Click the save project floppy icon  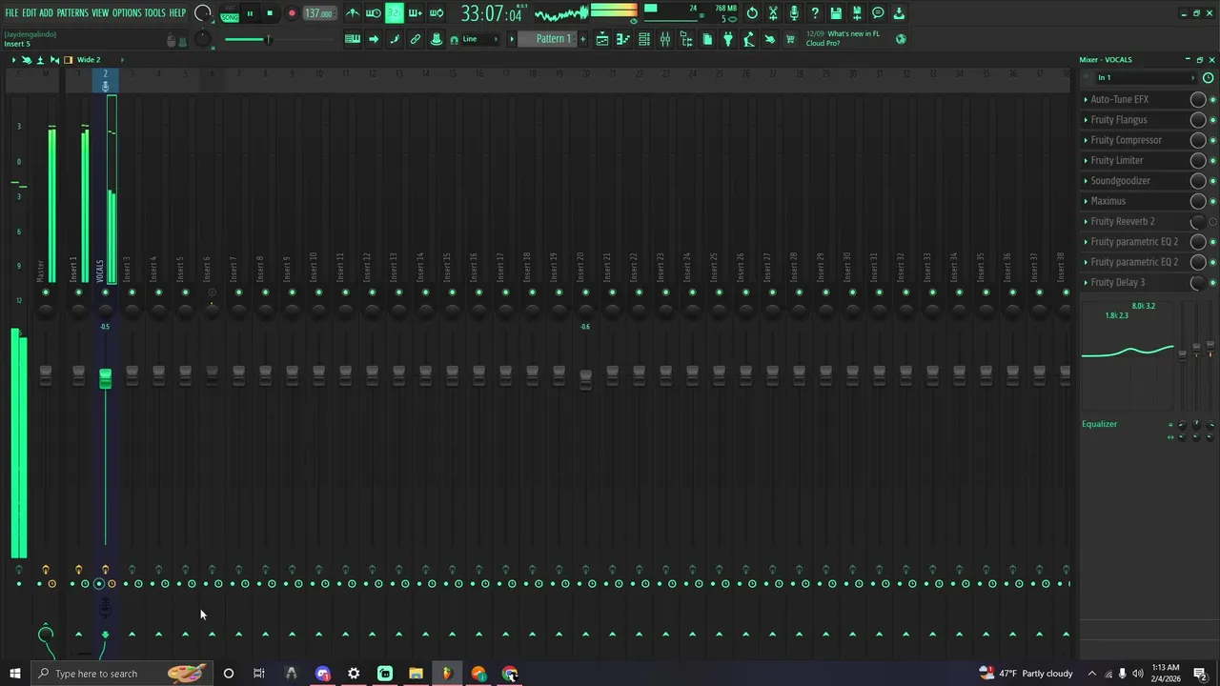pos(836,13)
